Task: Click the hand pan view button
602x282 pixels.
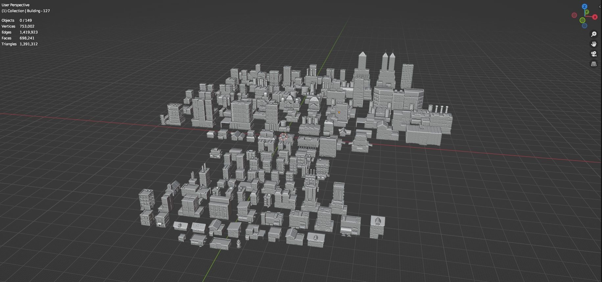Action: point(594,44)
